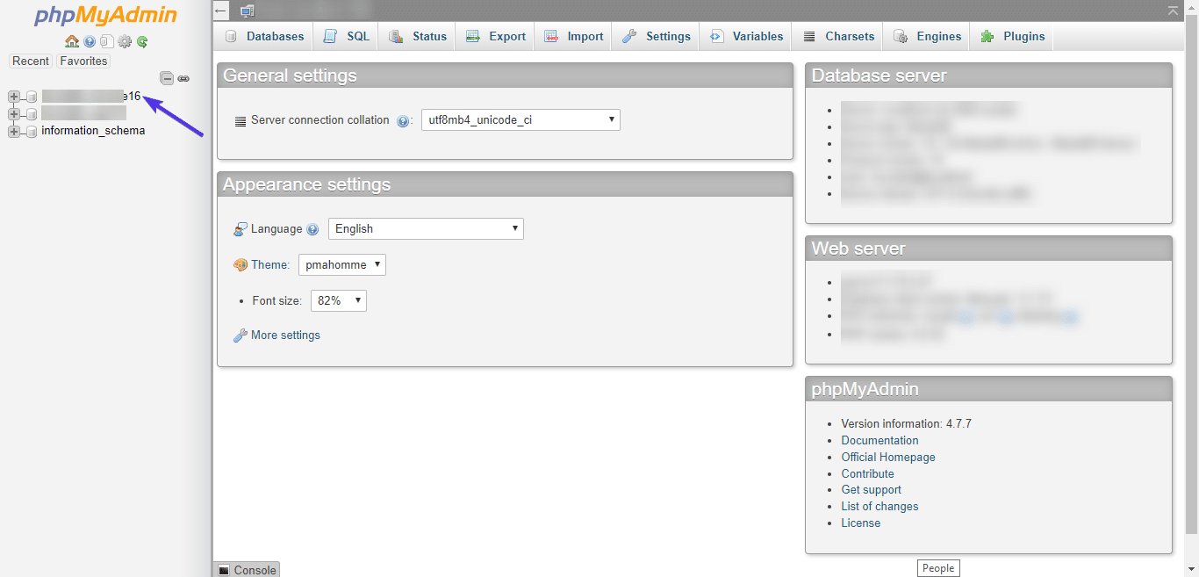The height and width of the screenshot is (577, 1199).
Task: Collapse all databases with minus icon
Action: (x=167, y=78)
